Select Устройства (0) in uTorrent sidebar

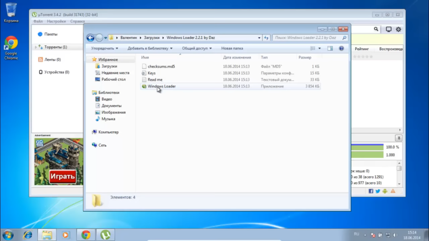57,72
